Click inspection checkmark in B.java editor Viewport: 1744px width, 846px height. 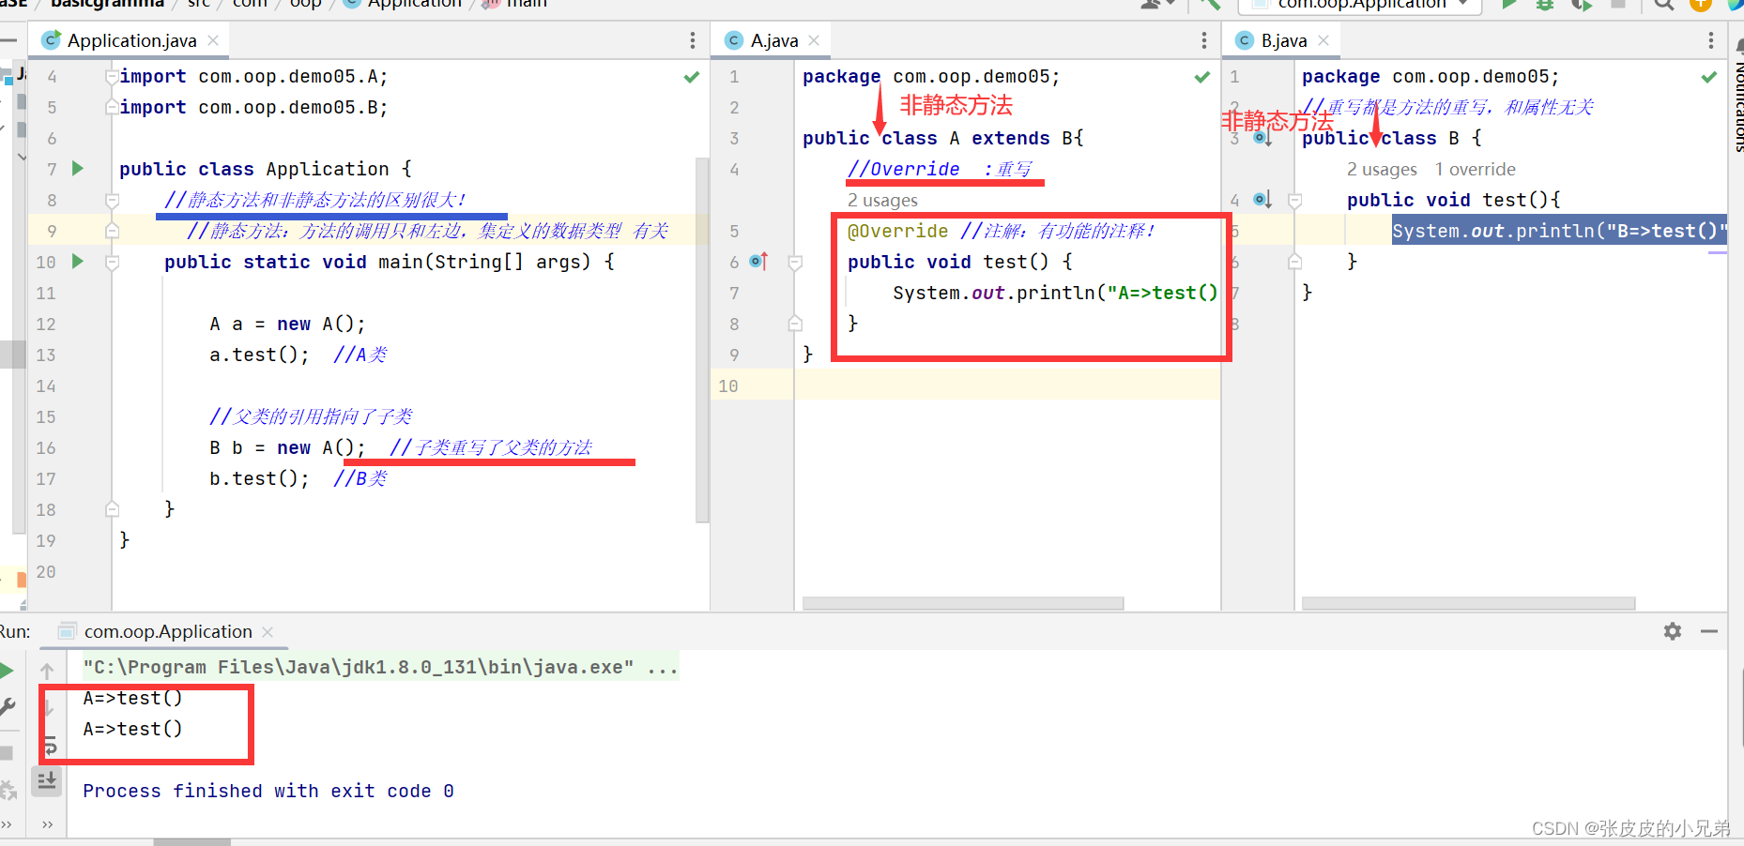[x=1709, y=77]
